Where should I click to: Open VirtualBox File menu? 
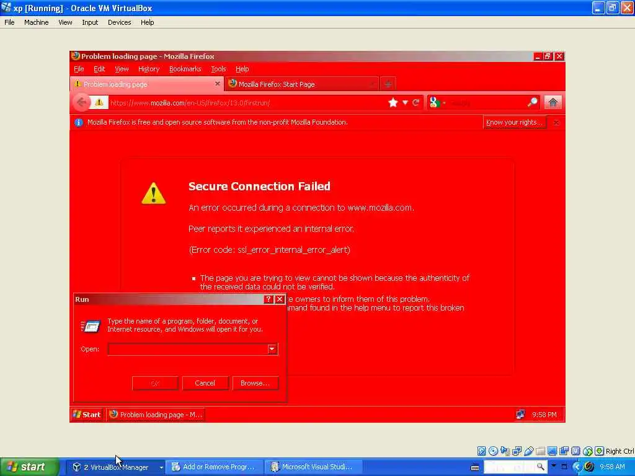tap(9, 22)
